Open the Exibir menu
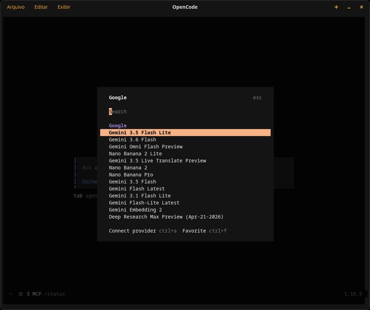The height and width of the screenshot is (310, 370). pos(64,7)
